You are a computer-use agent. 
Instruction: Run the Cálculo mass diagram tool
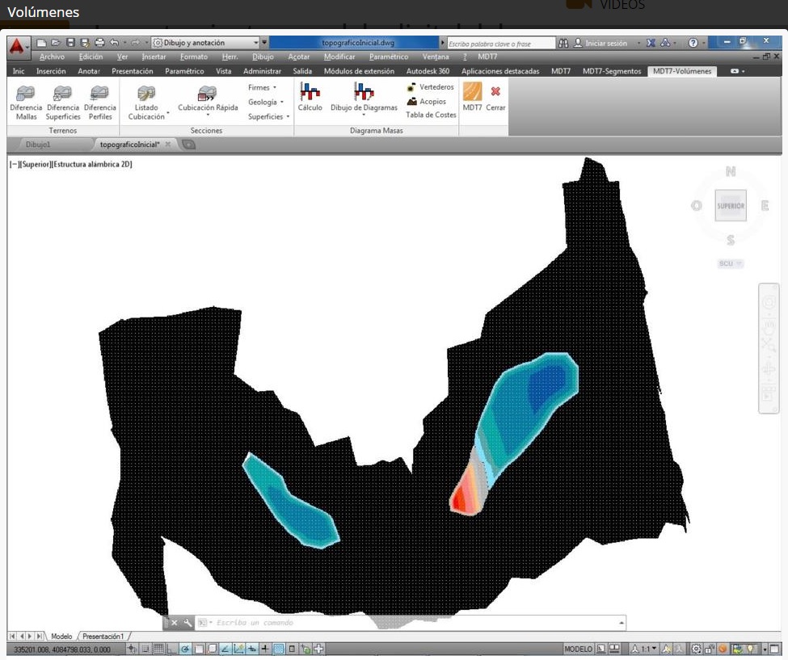[310, 93]
